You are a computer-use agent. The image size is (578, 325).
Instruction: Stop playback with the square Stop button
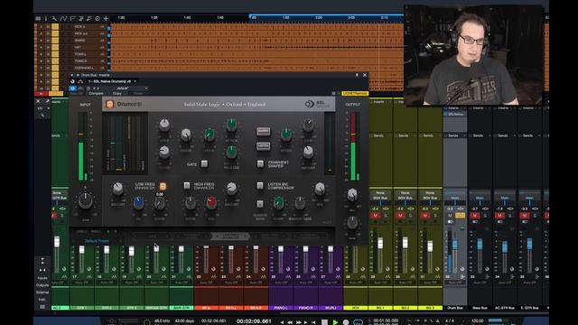[324, 322]
